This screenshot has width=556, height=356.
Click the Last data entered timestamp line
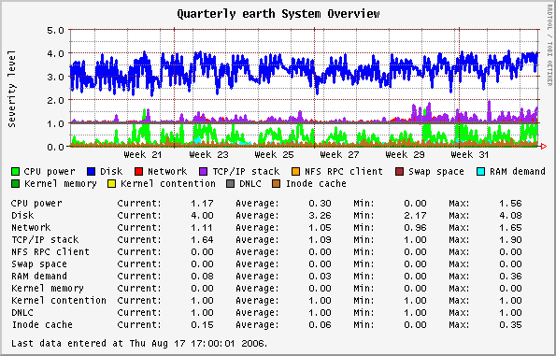pyautogui.click(x=140, y=344)
